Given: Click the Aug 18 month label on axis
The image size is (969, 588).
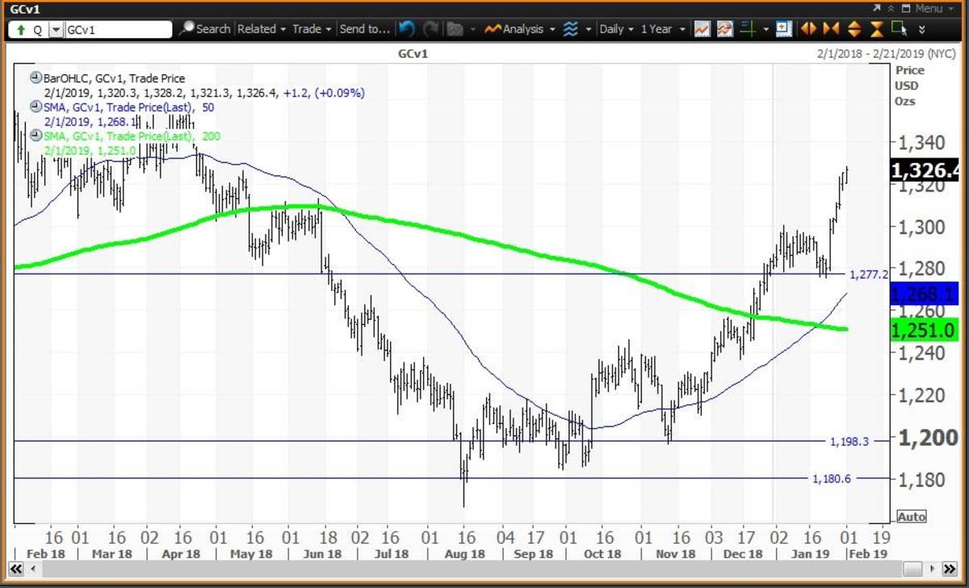Looking at the screenshot, I should tap(465, 554).
